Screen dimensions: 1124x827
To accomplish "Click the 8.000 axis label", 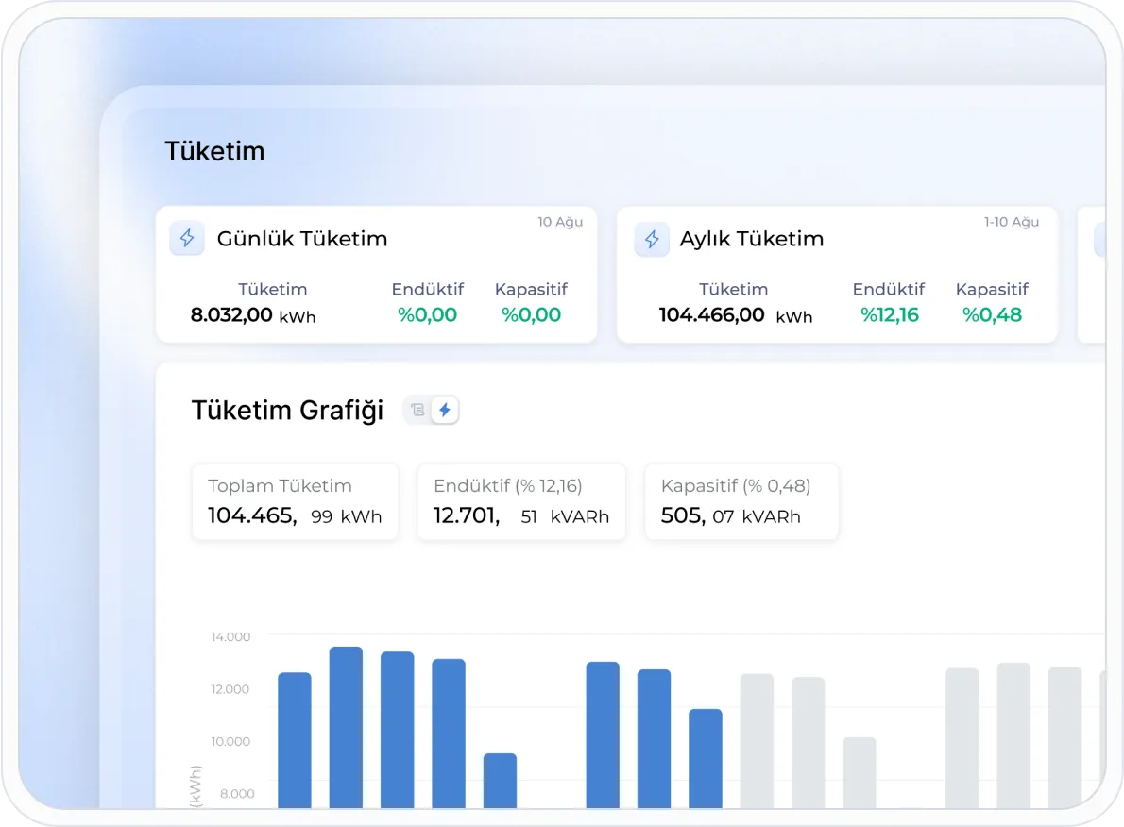I will [x=236, y=794].
